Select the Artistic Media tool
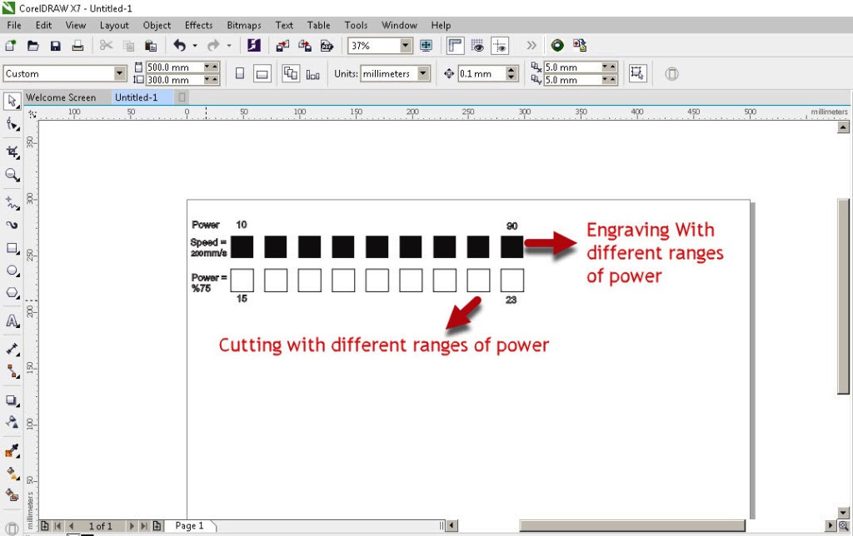This screenshot has width=853, height=536. tap(12, 225)
